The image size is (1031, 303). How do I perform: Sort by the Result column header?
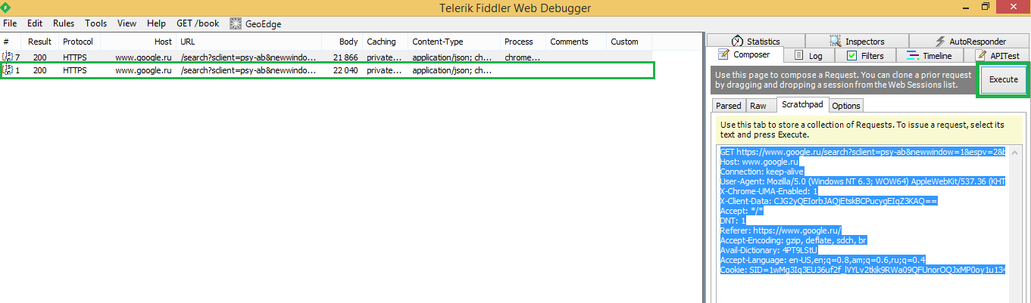(x=40, y=42)
